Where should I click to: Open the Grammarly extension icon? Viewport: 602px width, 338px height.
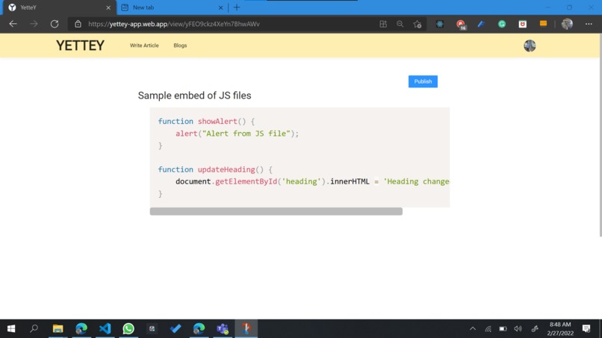[x=502, y=24]
